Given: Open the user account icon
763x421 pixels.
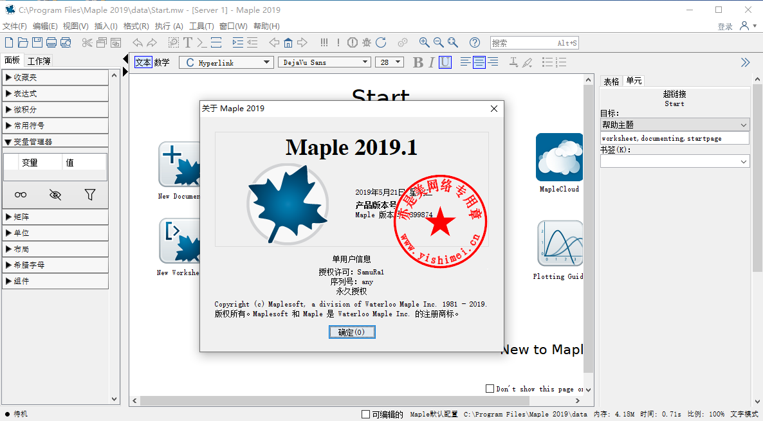Looking at the screenshot, I should [x=744, y=26].
